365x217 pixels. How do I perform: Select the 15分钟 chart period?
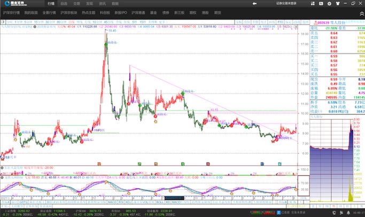coord(38,22)
